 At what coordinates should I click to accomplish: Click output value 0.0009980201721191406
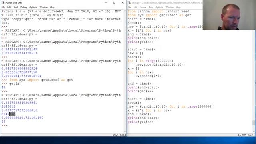(22, 118)
